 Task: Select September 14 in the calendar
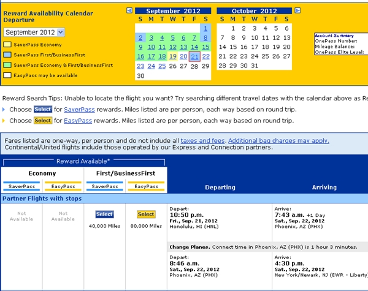pyautogui.click(x=194, y=47)
